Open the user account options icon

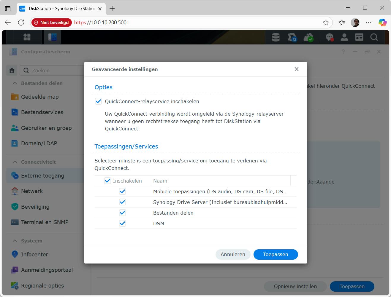[x=344, y=37]
